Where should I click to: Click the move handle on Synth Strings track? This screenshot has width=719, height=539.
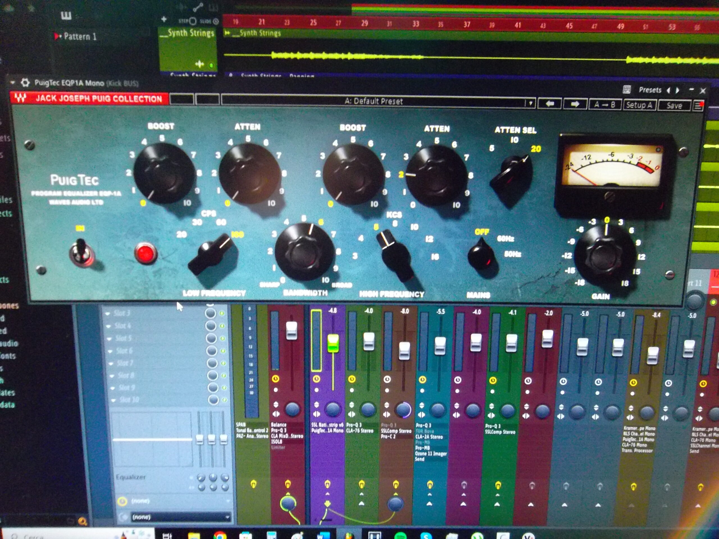(200, 64)
